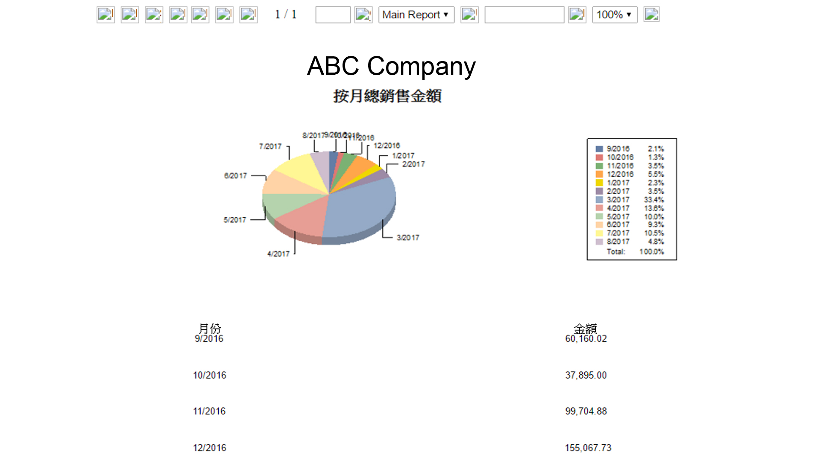Click the 155,067.73 amount value
This screenshot has height=461, width=820.
point(588,448)
